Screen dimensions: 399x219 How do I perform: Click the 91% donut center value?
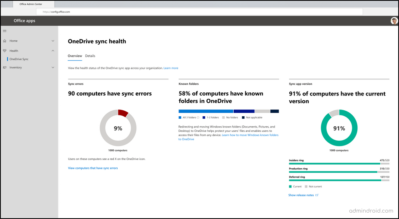pyautogui.click(x=339, y=129)
